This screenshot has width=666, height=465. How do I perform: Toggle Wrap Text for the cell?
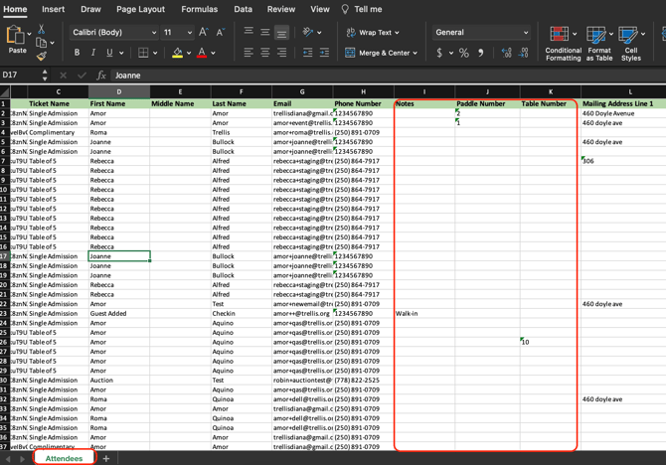coord(373,33)
